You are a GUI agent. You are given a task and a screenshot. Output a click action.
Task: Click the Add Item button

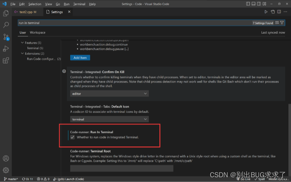[80, 58]
